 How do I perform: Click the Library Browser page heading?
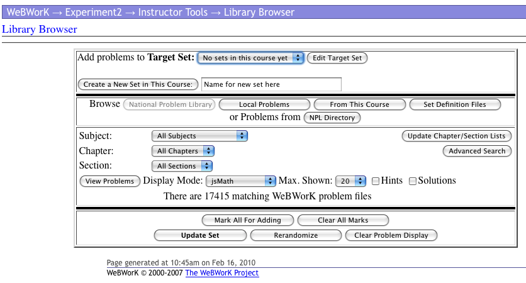pos(40,29)
